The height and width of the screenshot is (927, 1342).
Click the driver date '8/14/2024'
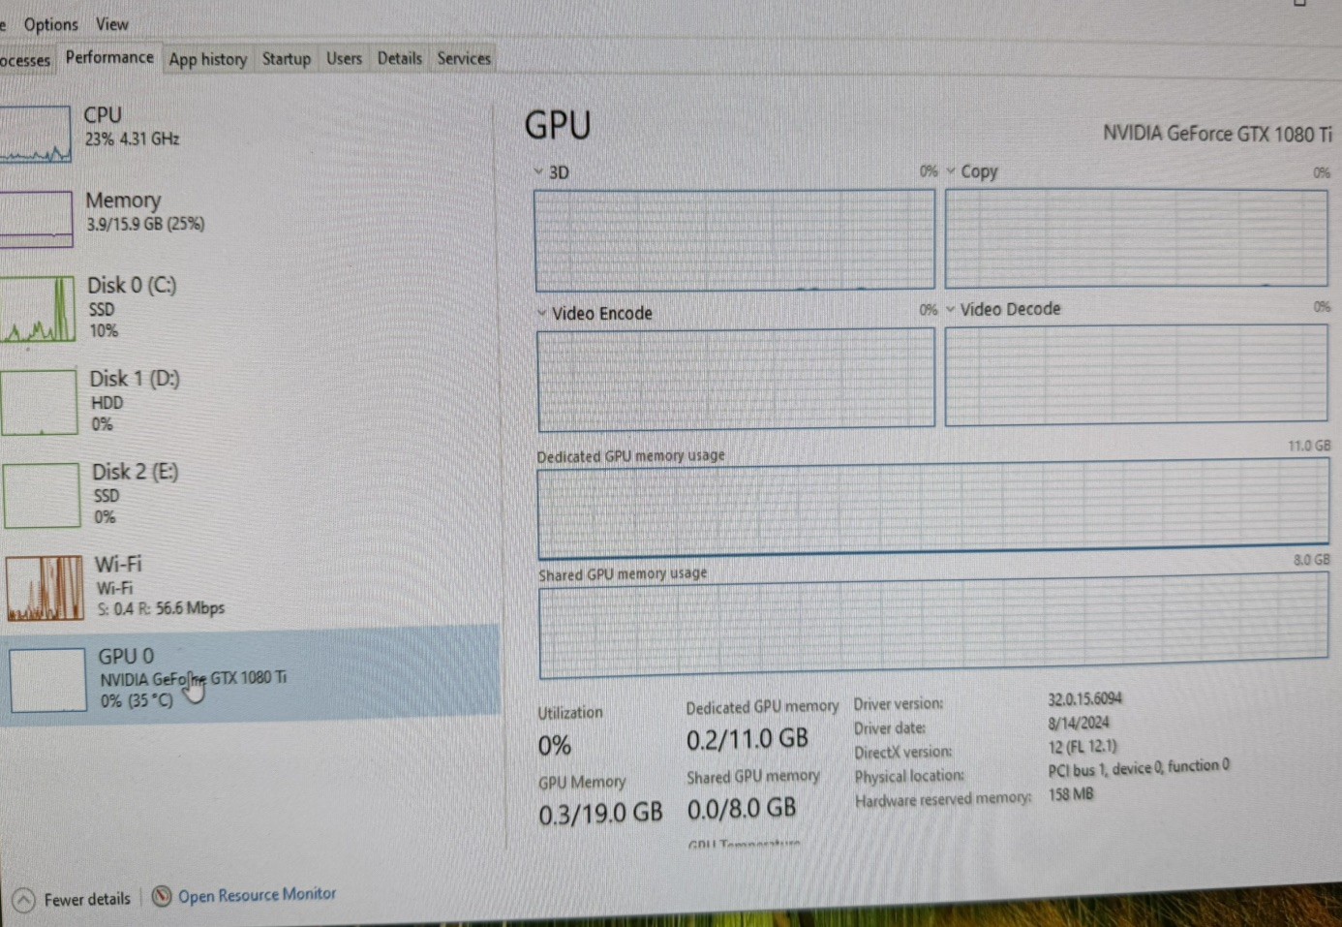1079,723
